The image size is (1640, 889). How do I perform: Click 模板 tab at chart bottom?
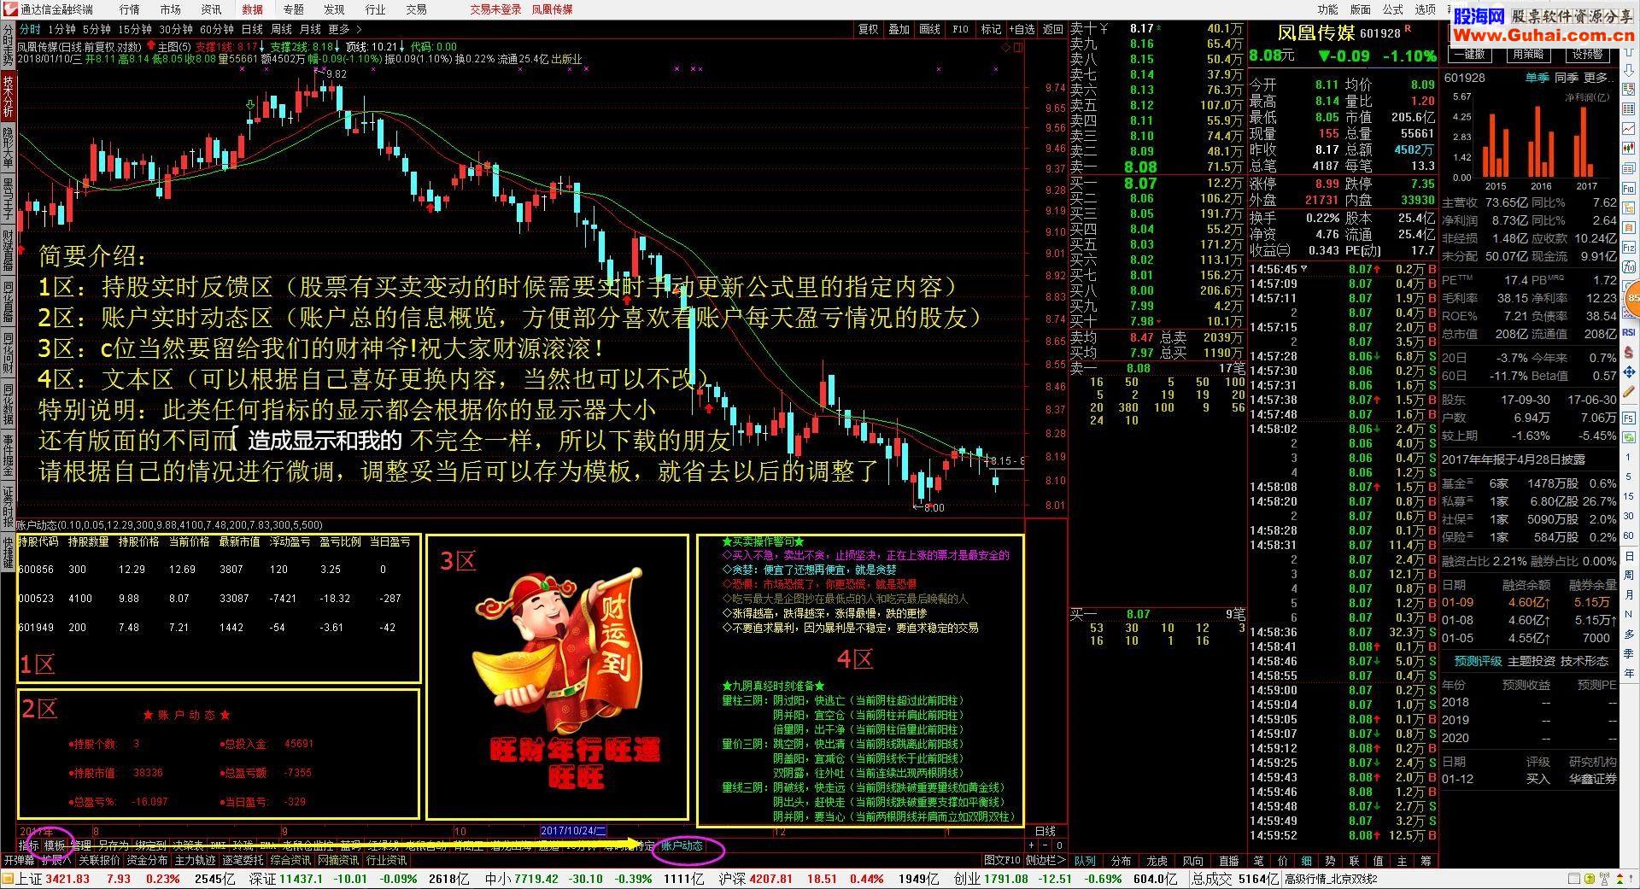pos(55,845)
